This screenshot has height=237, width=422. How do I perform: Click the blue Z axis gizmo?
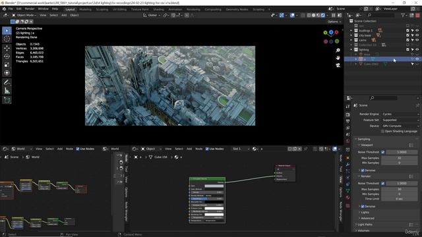tap(331, 32)
